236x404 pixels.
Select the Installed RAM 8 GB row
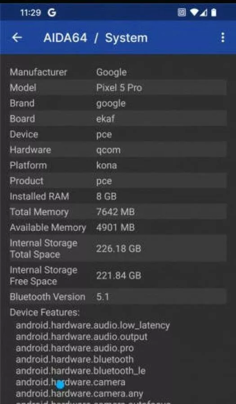pos(118,196)
